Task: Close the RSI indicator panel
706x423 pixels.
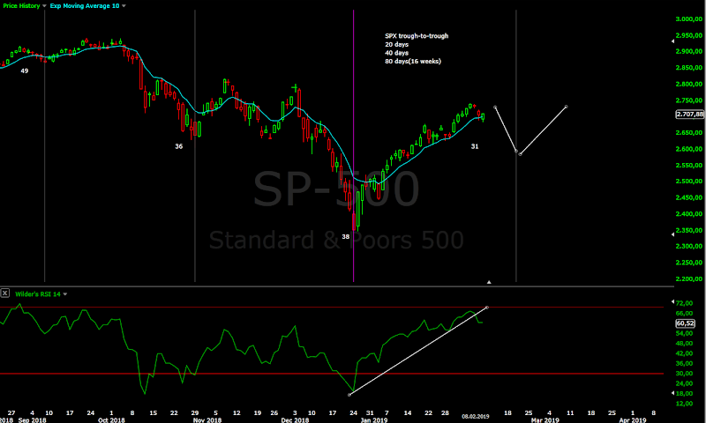Action: (5, 293)
